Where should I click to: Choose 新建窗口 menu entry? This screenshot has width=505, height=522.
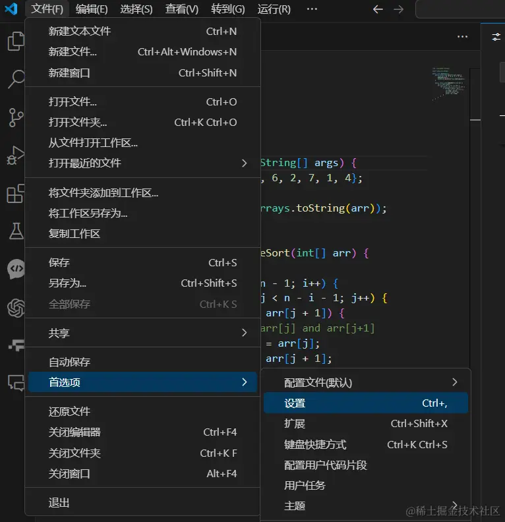tap(142, 72)
